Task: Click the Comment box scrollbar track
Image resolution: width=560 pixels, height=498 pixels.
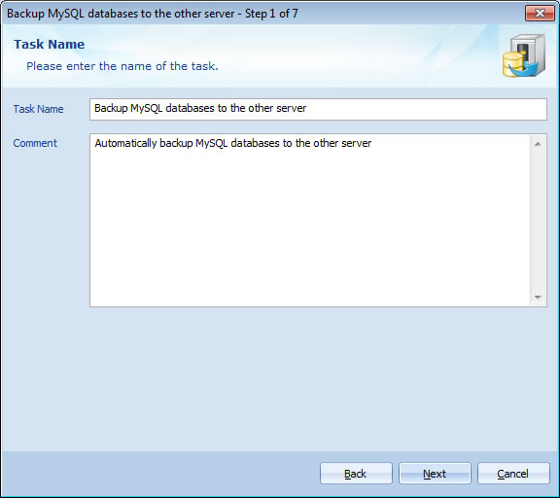Action: point(538,221)
